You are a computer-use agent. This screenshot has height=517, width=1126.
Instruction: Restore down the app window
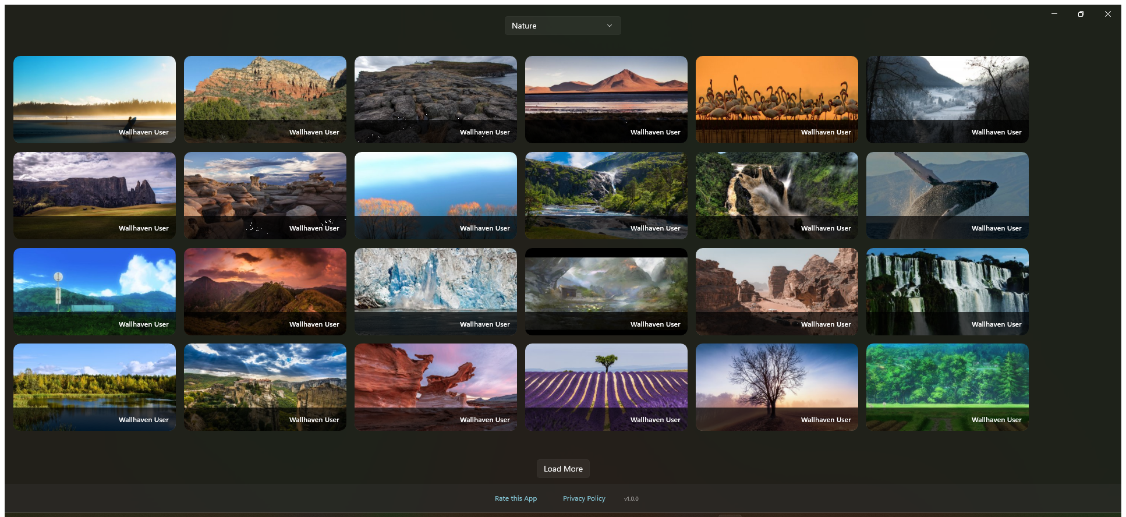tap(1081, 14)
